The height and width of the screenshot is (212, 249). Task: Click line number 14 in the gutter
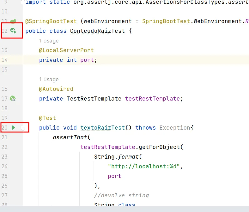4,60
